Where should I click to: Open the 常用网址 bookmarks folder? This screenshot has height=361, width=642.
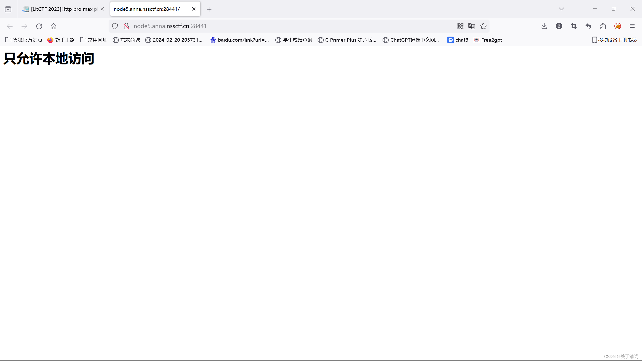pyautogui.click(x=94, y=40)
